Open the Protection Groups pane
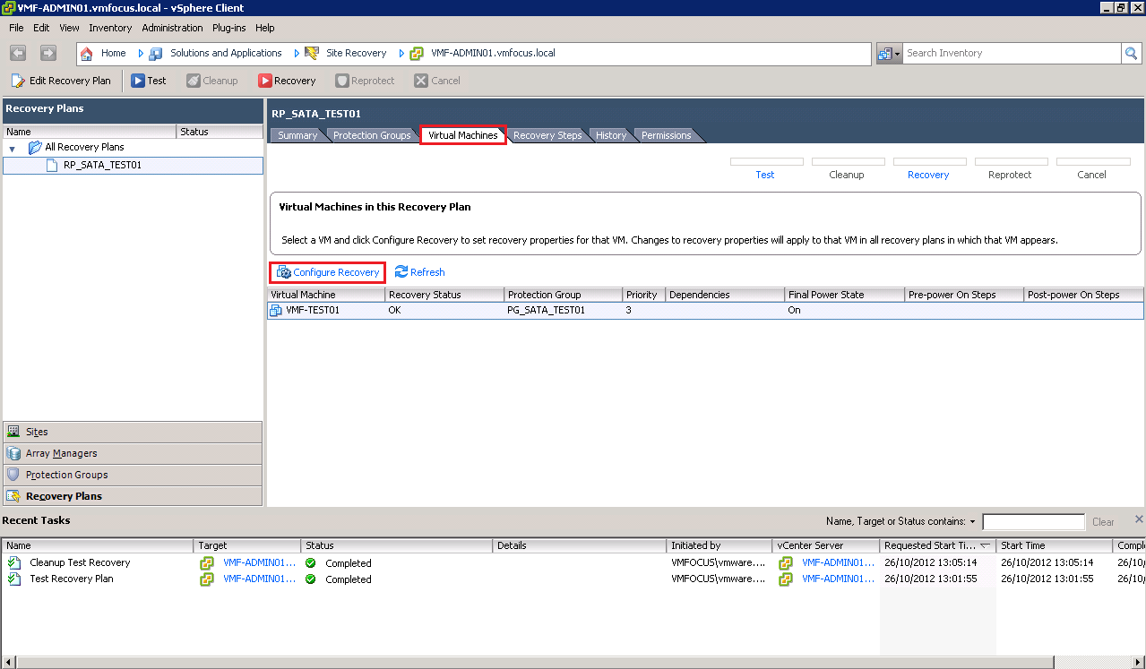1146x669 pixels. pos(66,475)
